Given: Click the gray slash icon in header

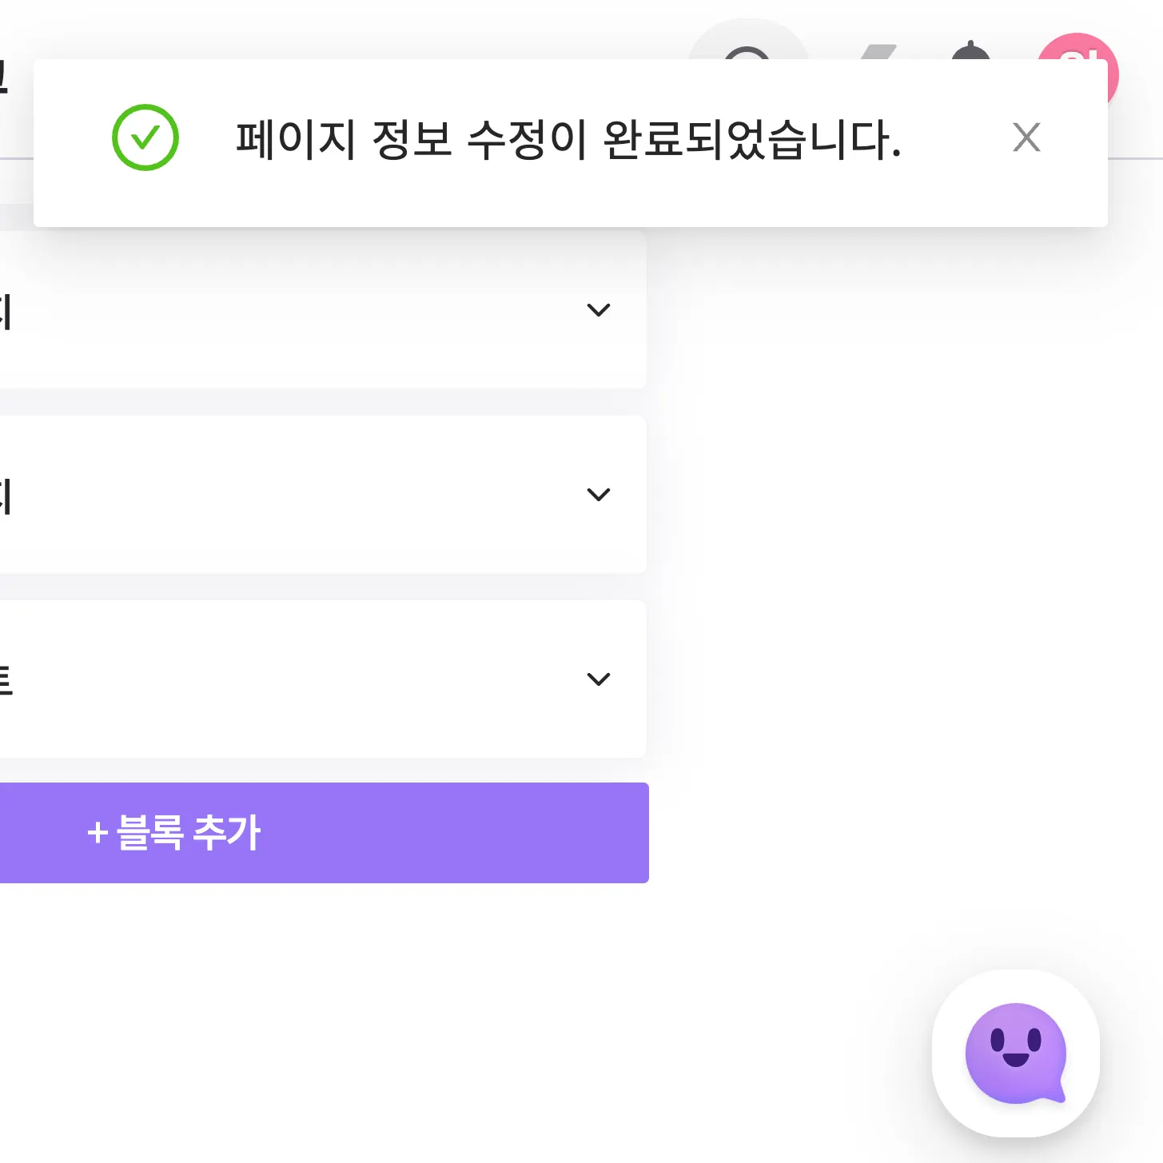Looking at the screenshot, I should [x=878, y=51].
